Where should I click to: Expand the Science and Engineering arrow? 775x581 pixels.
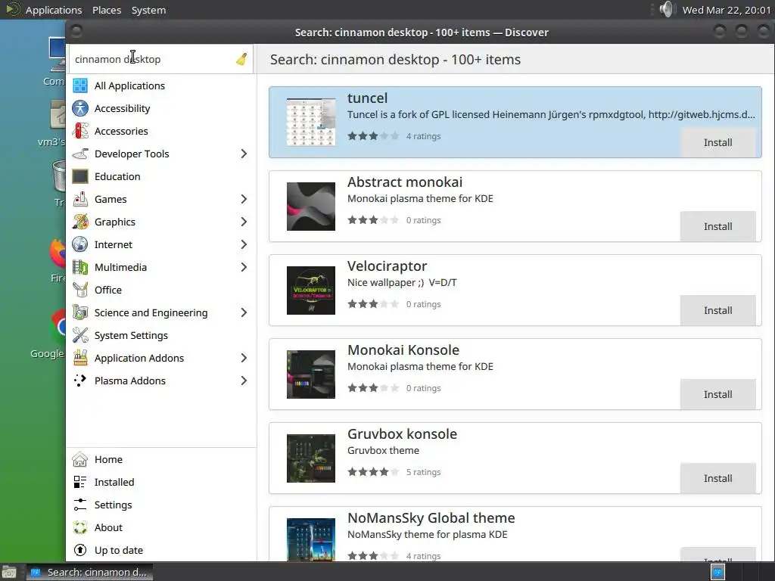[x=244, y=312]
